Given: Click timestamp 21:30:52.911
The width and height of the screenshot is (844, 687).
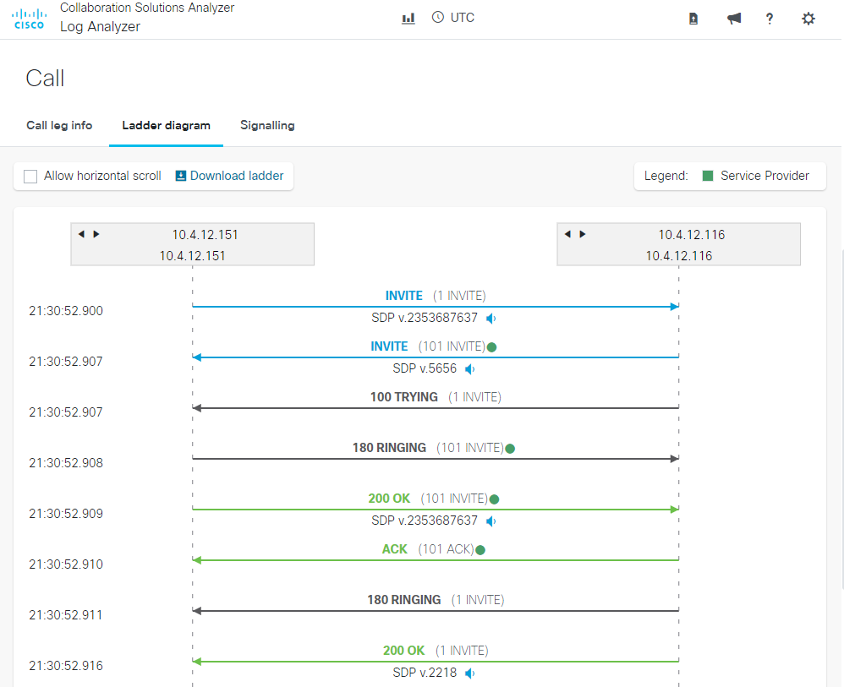Looking at the screenshot, I should [66, 615].
